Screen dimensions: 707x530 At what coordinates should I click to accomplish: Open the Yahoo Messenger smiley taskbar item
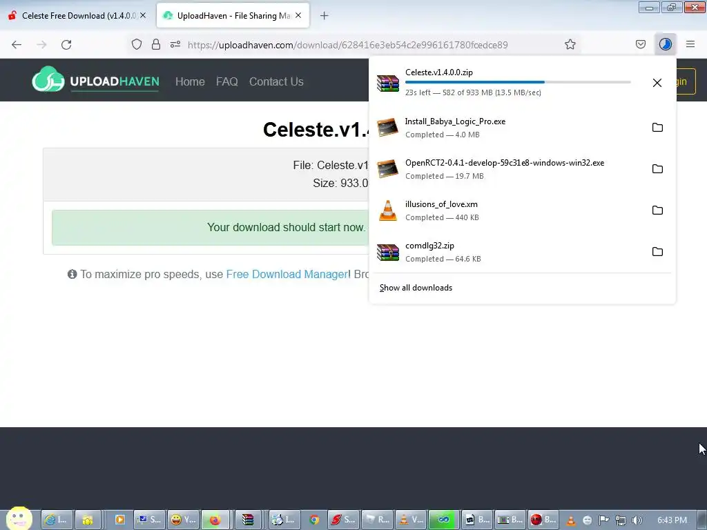pos(184,520)
